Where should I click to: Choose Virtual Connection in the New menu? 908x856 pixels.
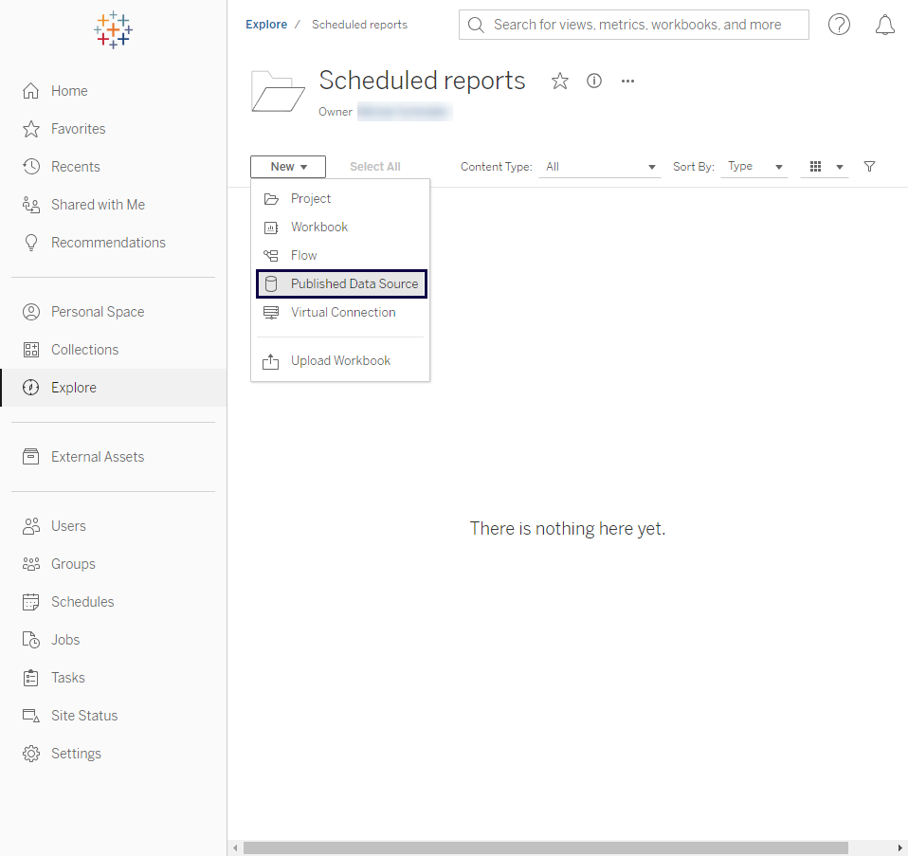342,312
